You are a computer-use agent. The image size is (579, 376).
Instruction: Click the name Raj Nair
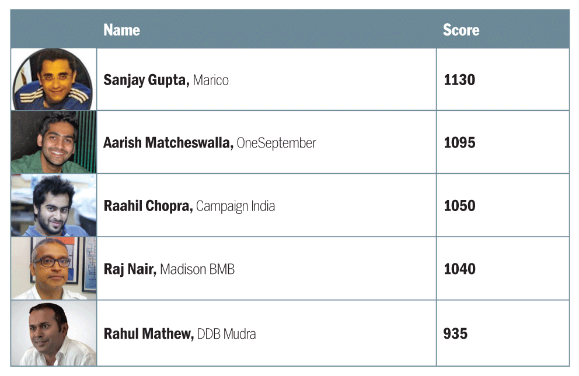[130, 269]
